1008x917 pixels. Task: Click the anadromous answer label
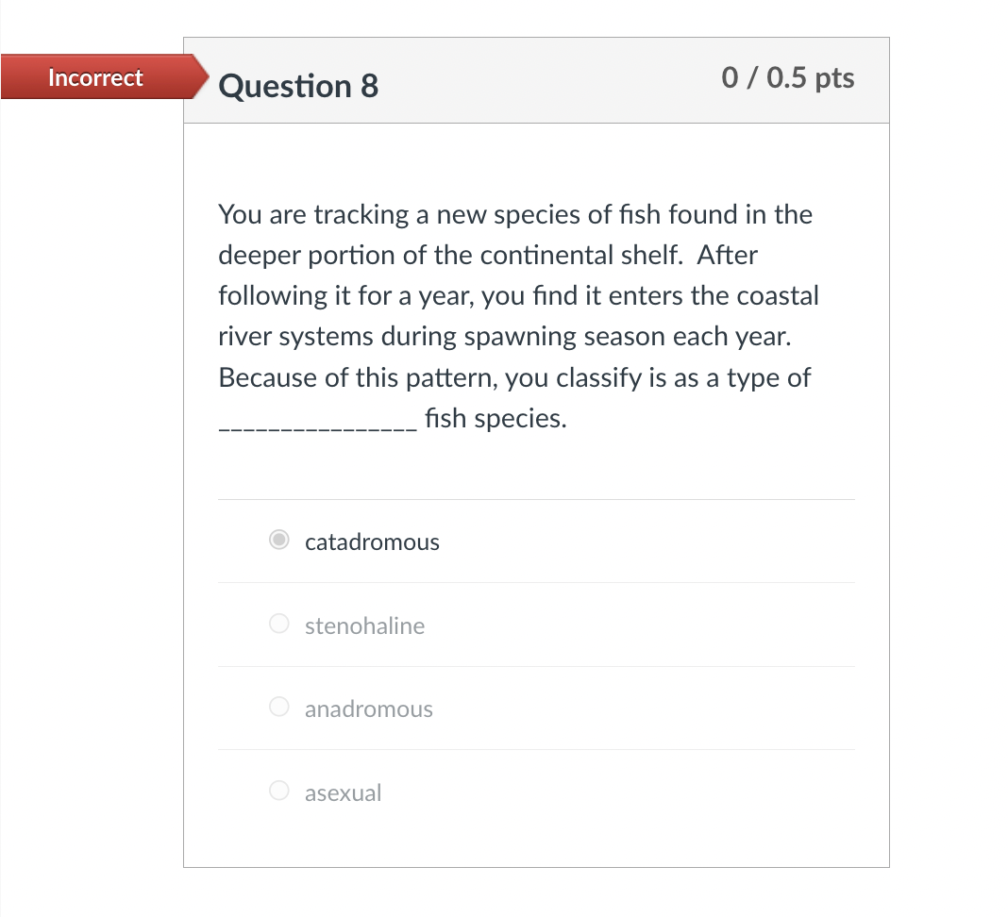click(369, 709)
